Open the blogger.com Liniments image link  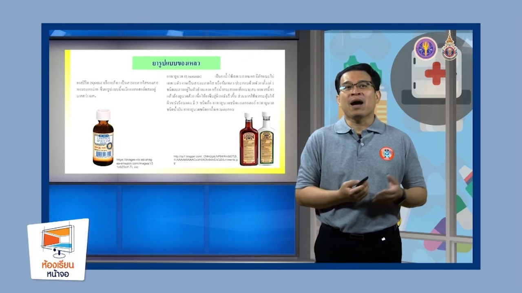tap(205, 159)
